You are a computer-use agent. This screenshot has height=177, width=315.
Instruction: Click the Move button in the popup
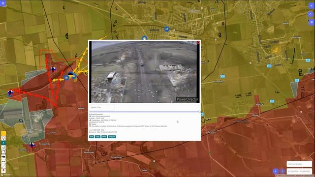104,137
